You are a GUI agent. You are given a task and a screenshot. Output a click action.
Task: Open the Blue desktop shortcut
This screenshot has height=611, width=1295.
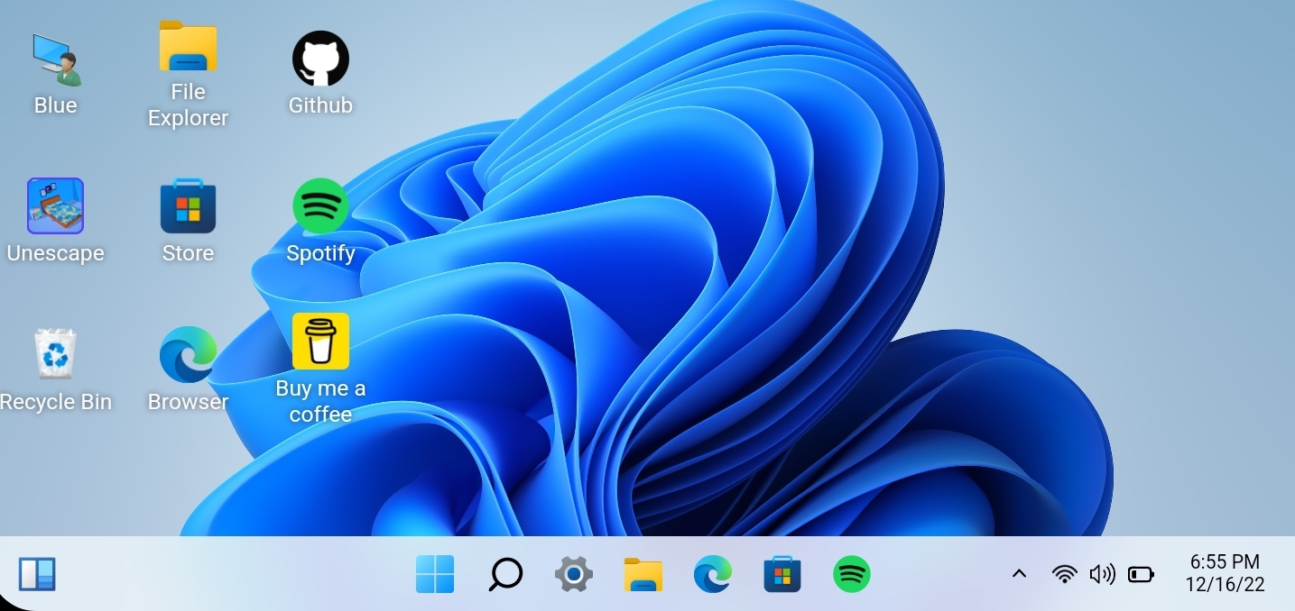coord(55,74)
